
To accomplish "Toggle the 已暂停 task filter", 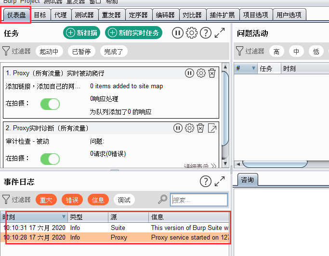I will pos(81,51).
